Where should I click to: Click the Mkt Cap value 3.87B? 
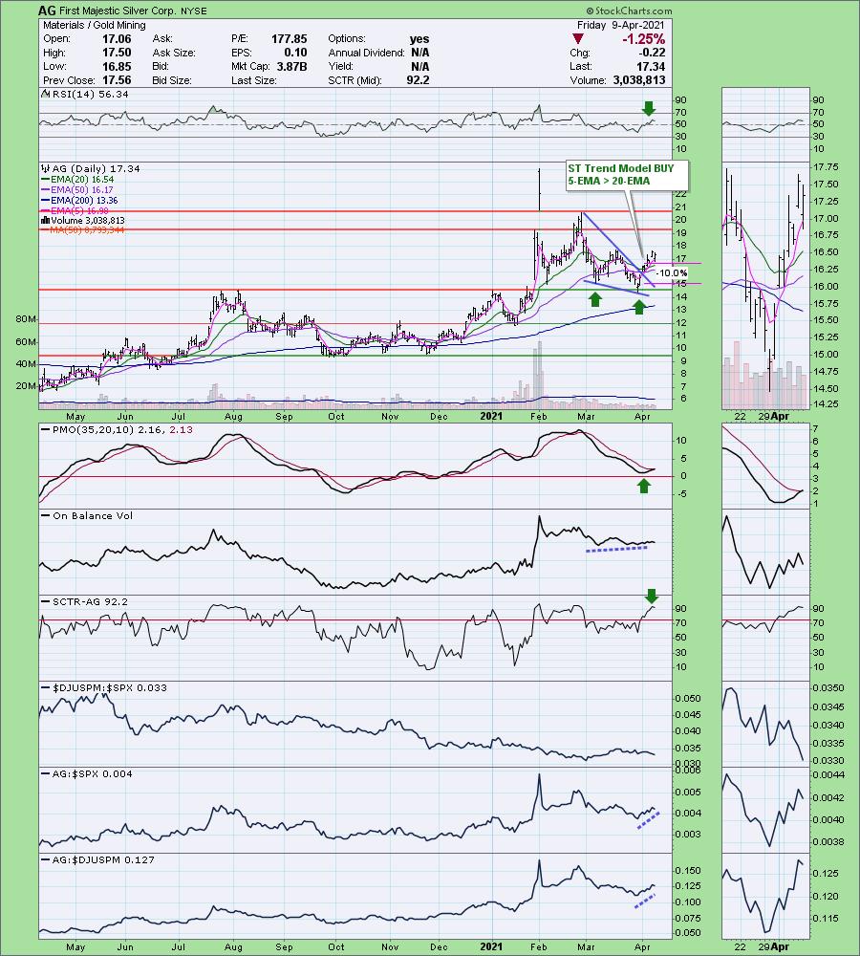[x=291, y=67]
